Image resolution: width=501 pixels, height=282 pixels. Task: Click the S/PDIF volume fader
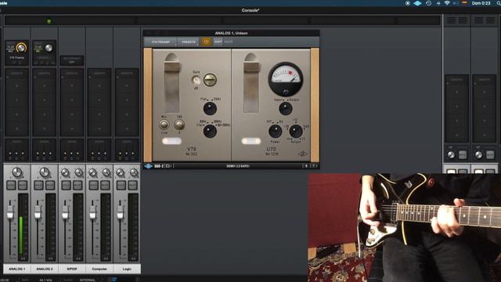[x=65, y=212]
